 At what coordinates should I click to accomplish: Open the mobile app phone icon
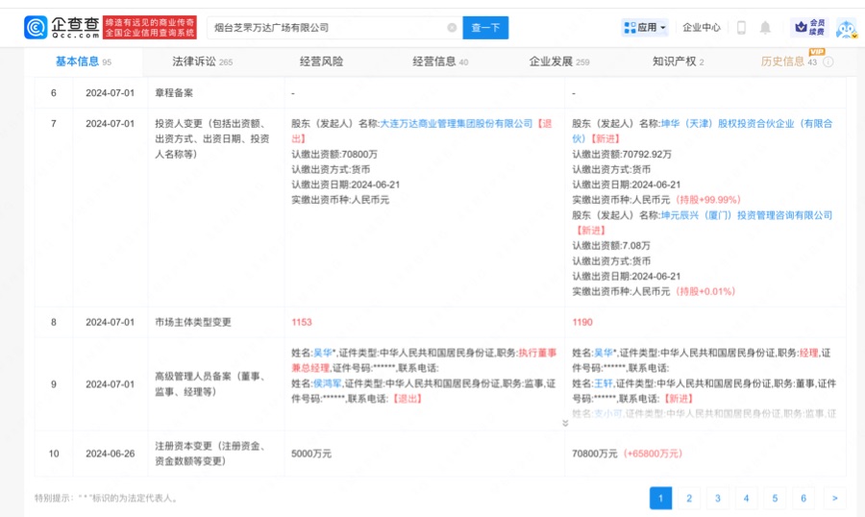[741, 28]
